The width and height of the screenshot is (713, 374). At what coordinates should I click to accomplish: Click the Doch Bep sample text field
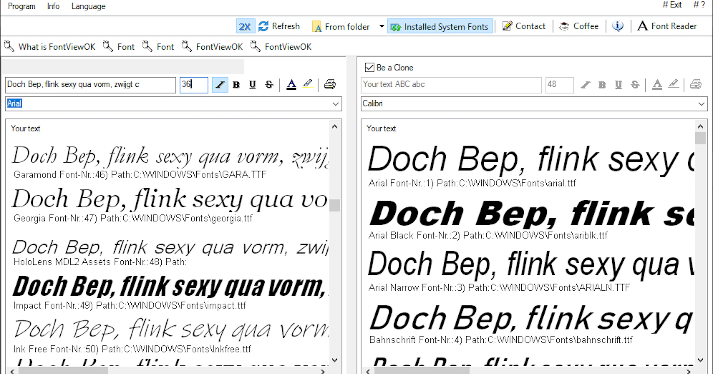point(91,85)
